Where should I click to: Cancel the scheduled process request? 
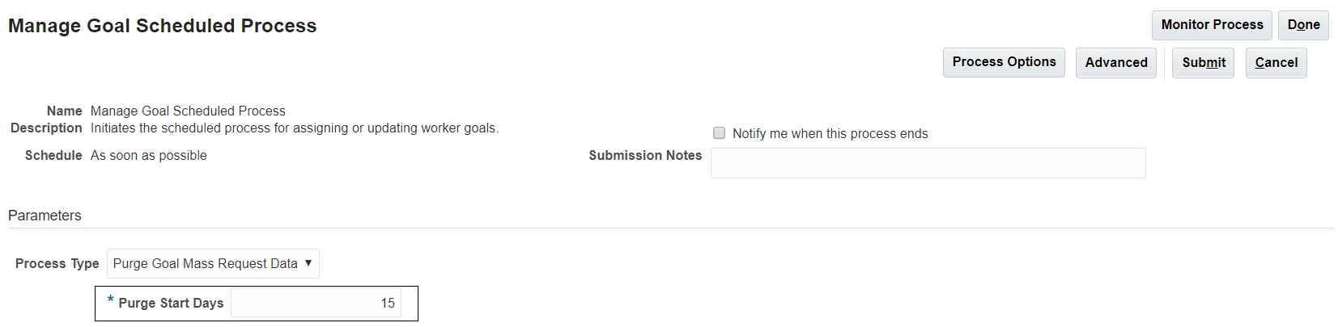click(1276, 63)
